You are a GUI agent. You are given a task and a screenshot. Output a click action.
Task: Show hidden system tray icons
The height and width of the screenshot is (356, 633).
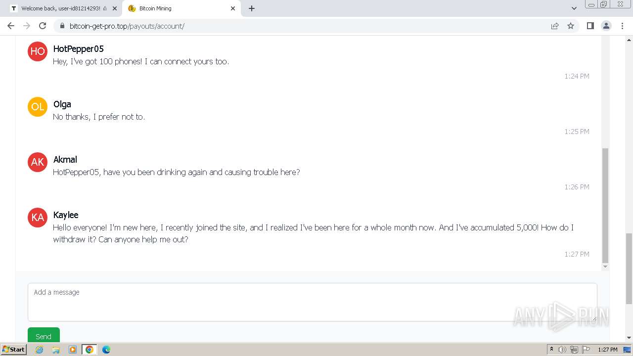[x=551, y=350]
